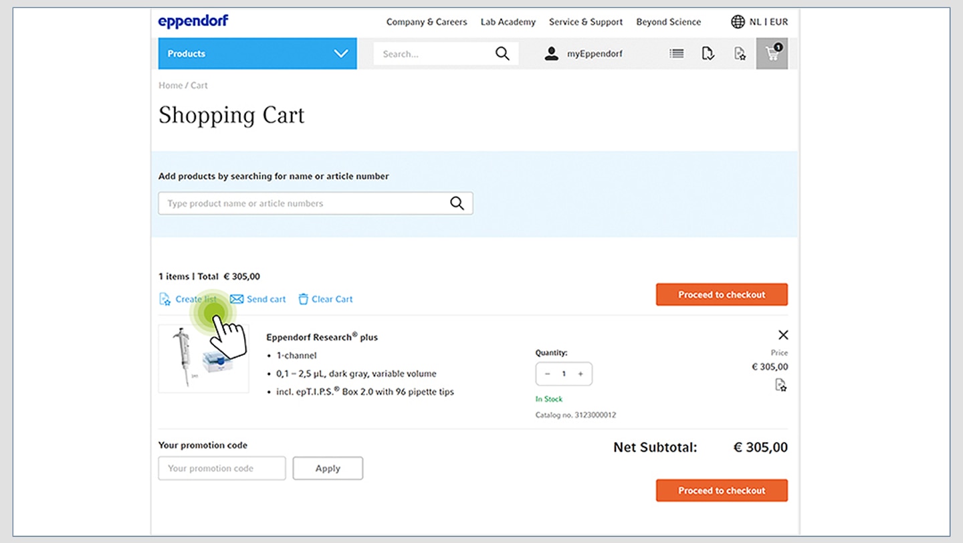Click the 'incl. epT.I.P.S. Box 2.0' bullet text

click(365, 392)
